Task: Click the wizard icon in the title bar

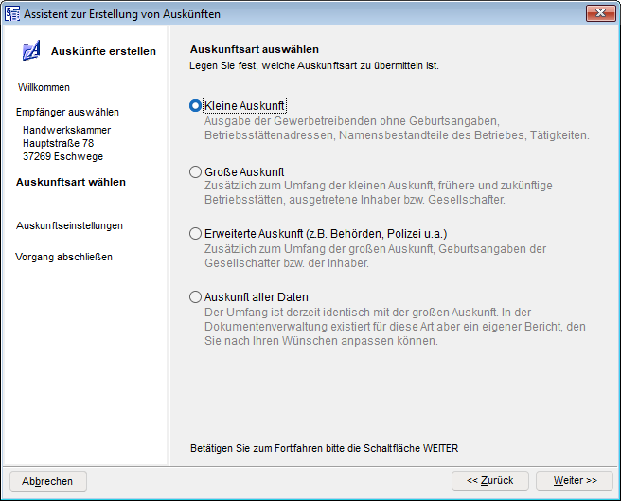Action: 12,12
